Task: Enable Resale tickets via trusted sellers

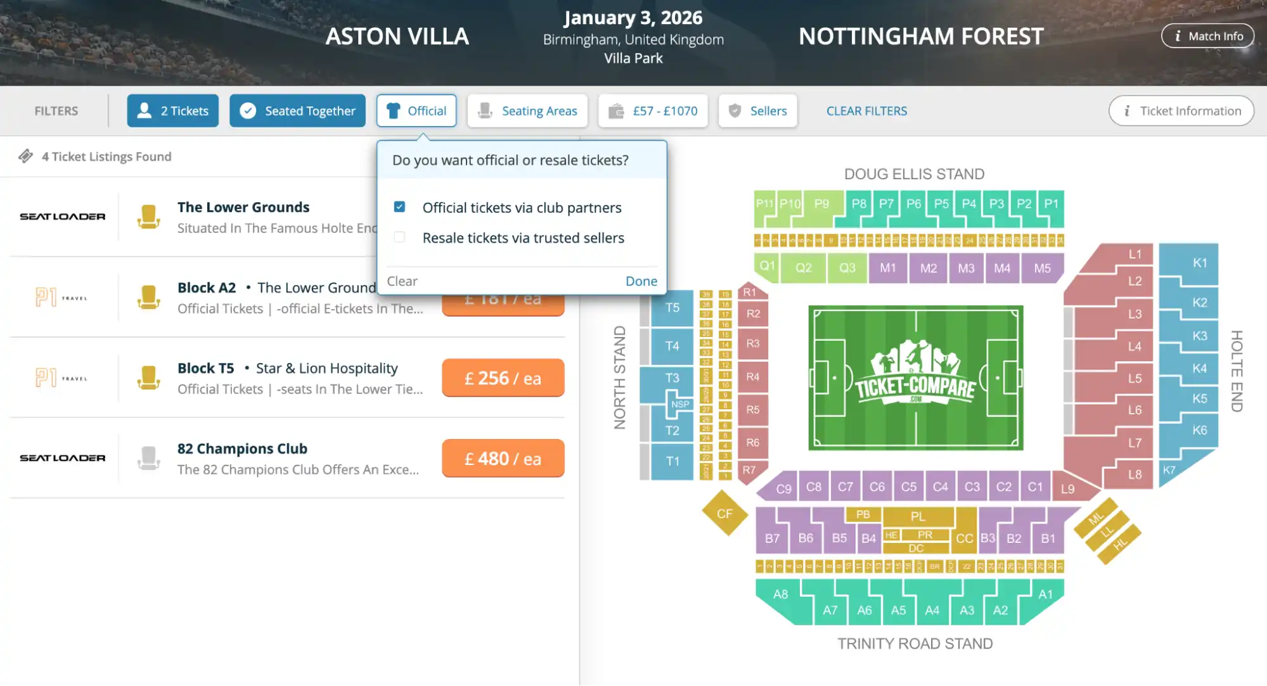Action: pyautogui.click(x=400, y=236)
